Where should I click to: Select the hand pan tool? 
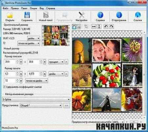coord(74,27)
